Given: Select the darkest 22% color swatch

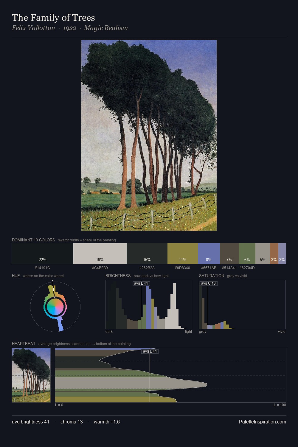Looking at the screenshot, I should pyautogui.click(x=43, y=254).
